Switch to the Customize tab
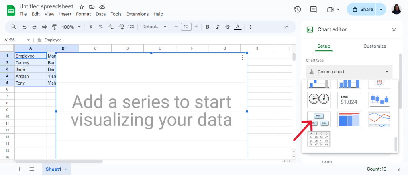Viewport: 408px width, 175px height. point(375,46)
